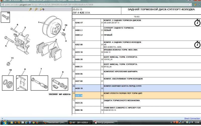
Task: Click the stopwatch icon for rear brake discs
Action: point(197,23)
